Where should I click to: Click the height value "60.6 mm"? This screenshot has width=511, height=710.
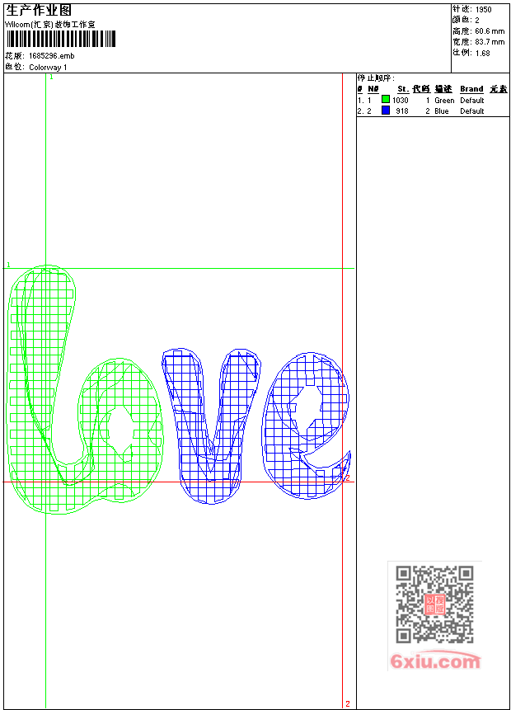click(490, 31)
